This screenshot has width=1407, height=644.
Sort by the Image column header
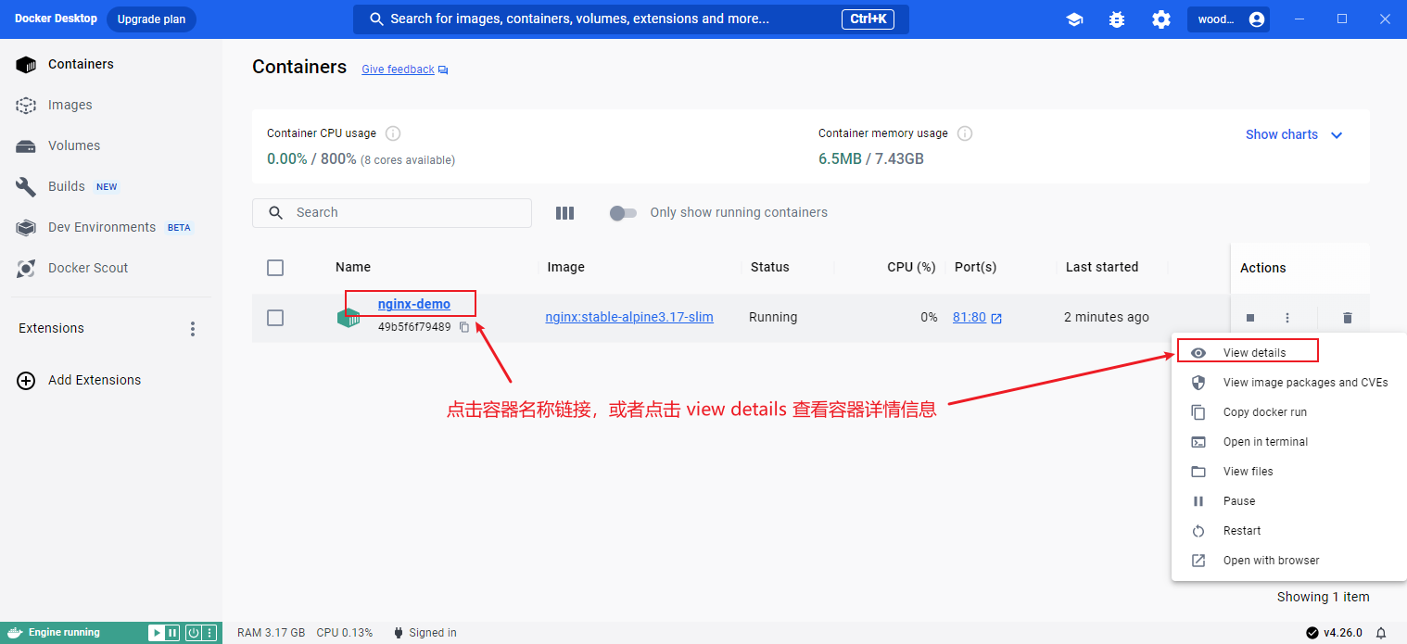[566, 268]
